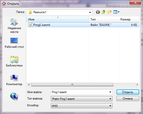Click the Отмена button
Viewport: 143px width, 114px height.
pyautogui.click(x=128, y=99)
